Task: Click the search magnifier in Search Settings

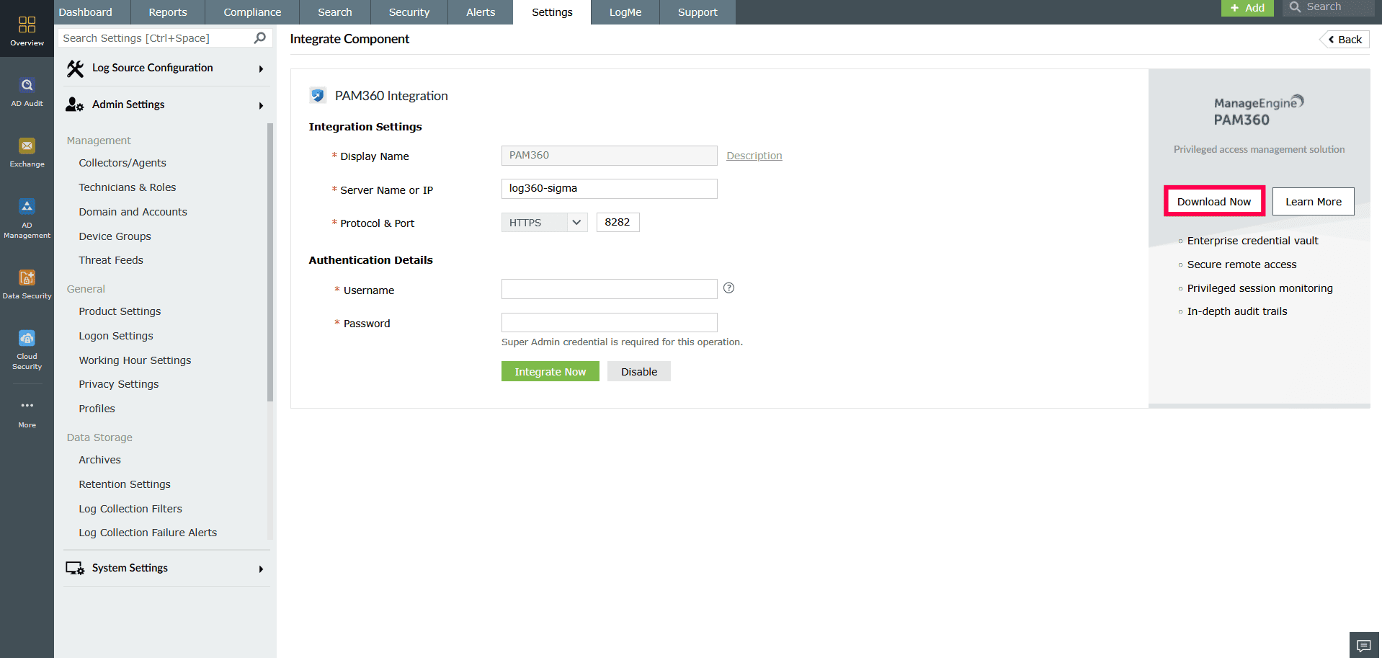Action: (x=260, y=38)
